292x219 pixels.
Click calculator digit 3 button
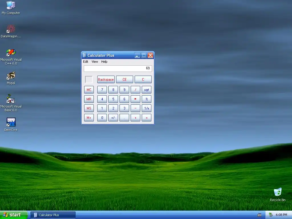[124, 108]
